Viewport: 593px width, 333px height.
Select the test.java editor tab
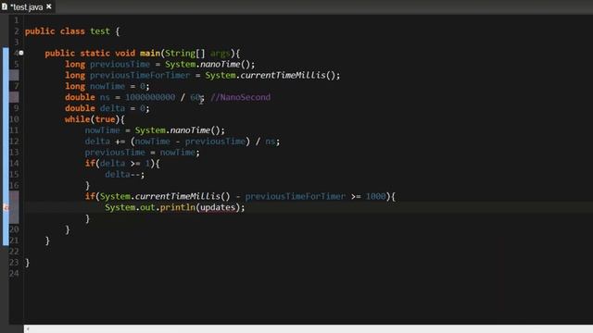coord(27,6)
